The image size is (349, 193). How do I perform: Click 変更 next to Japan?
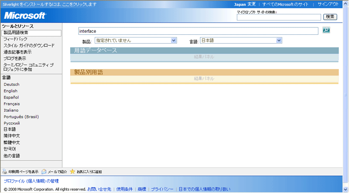click(x=252, y=4)
